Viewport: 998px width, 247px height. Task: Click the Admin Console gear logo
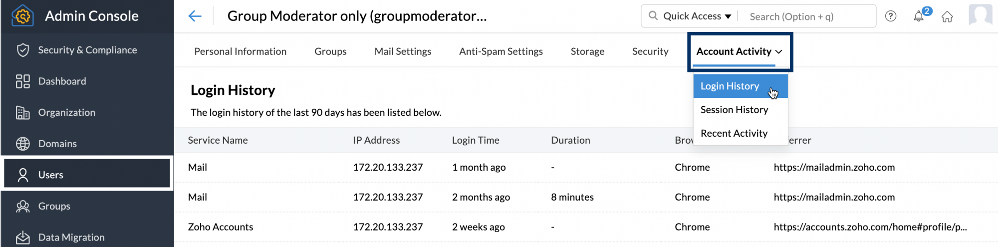point(22,16)
